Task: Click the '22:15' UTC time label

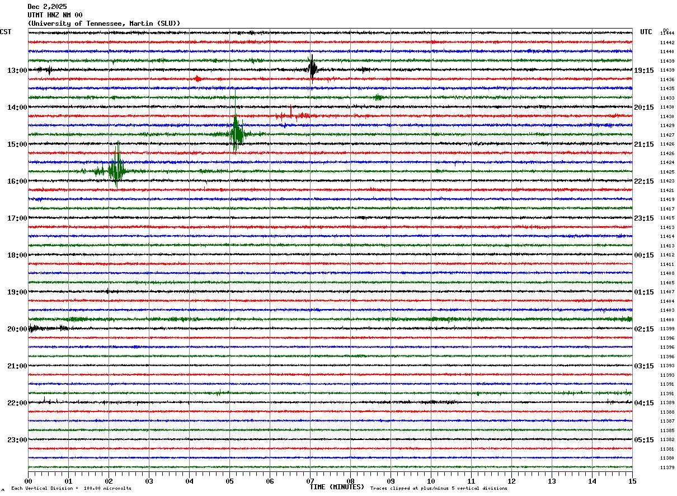Action: (x=644, y=181)
